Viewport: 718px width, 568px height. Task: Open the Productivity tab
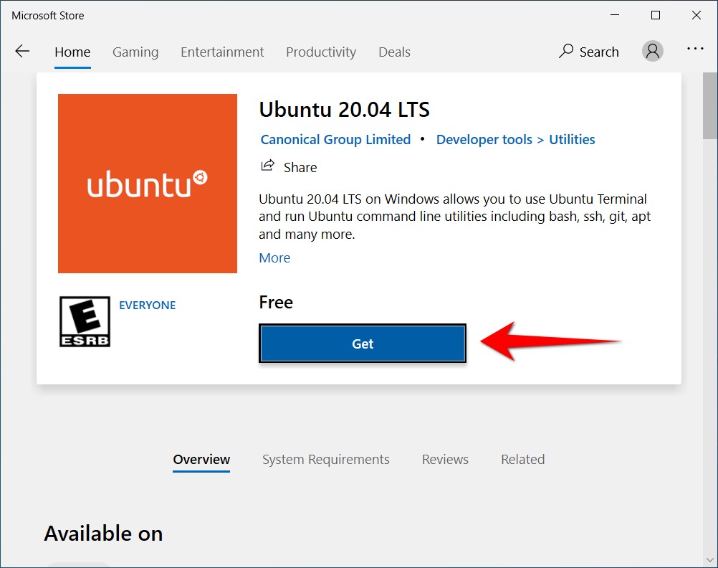(321, 52)
